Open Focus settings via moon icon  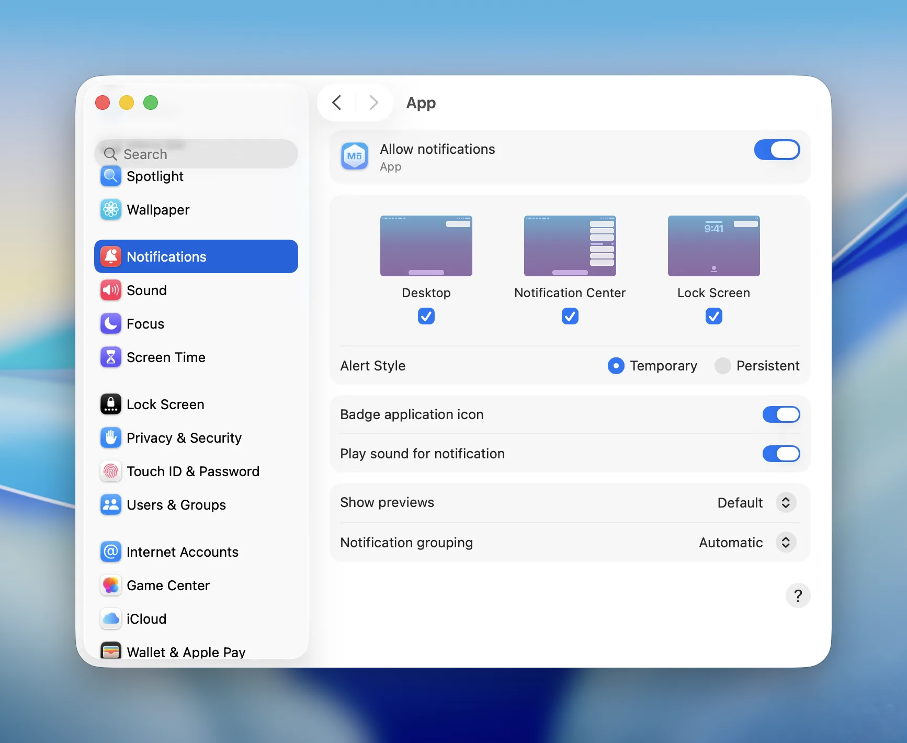[110, 323]
